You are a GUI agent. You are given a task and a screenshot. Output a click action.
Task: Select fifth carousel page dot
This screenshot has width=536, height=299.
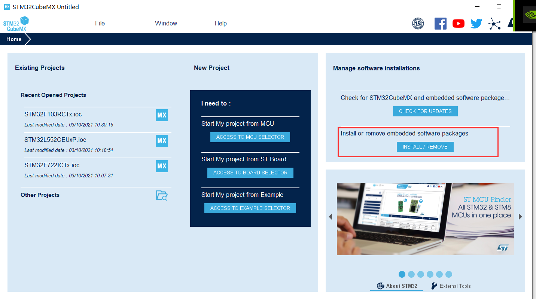[439, 274]
